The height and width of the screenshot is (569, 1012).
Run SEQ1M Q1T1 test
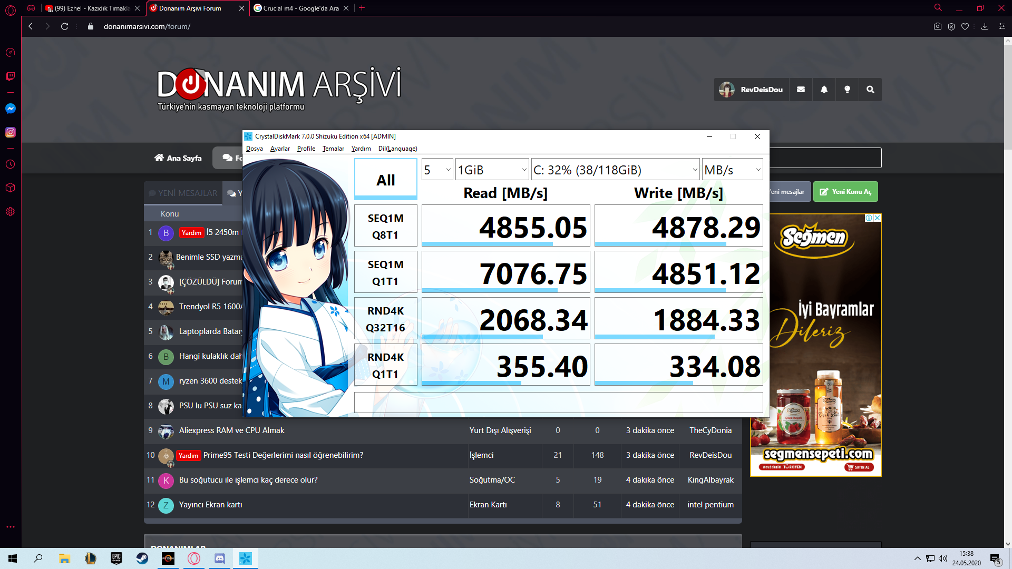pos(386,272)
